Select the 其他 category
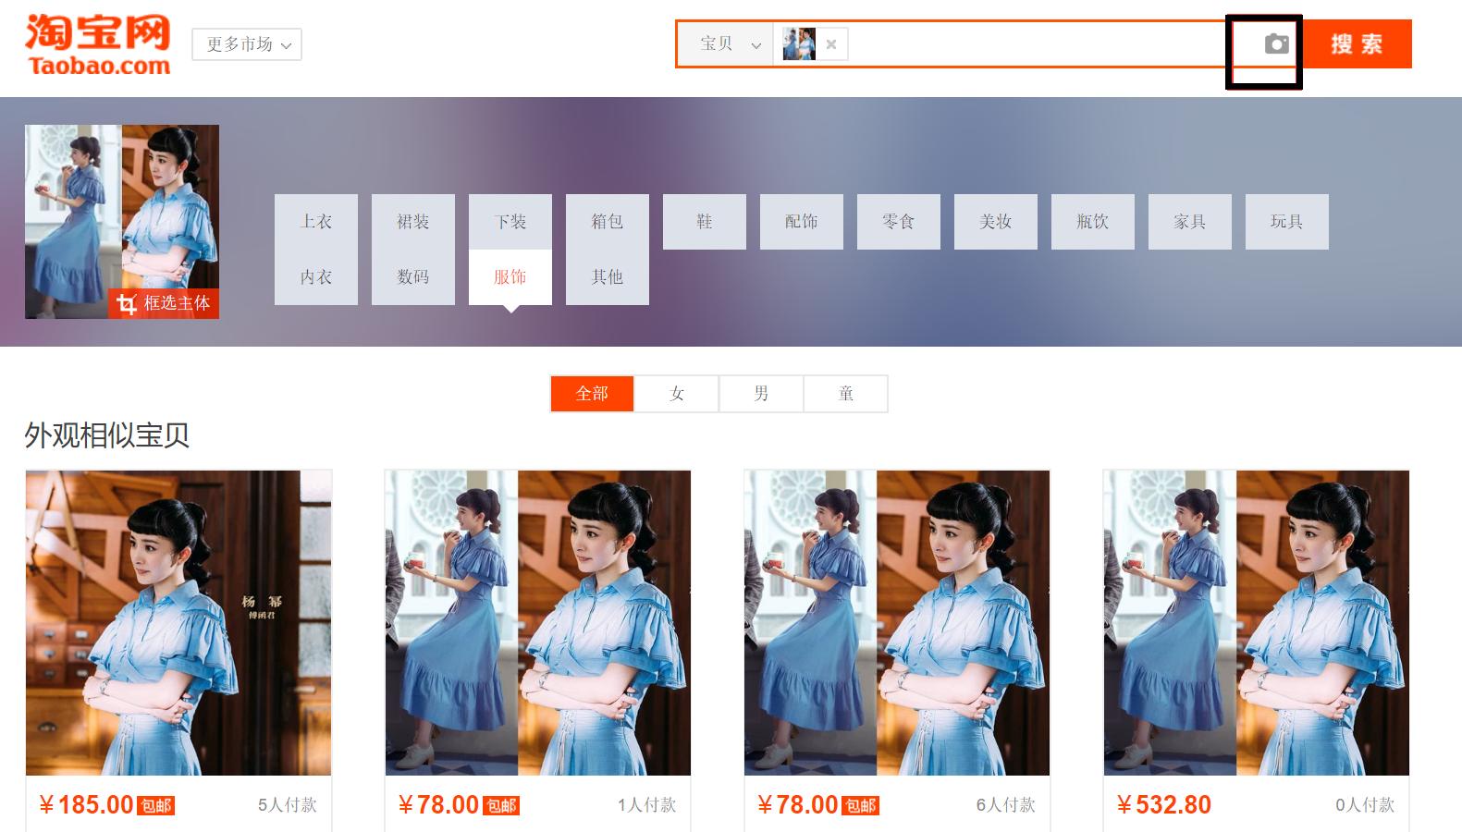1462x832 pixels. click(x=608, y=277)
